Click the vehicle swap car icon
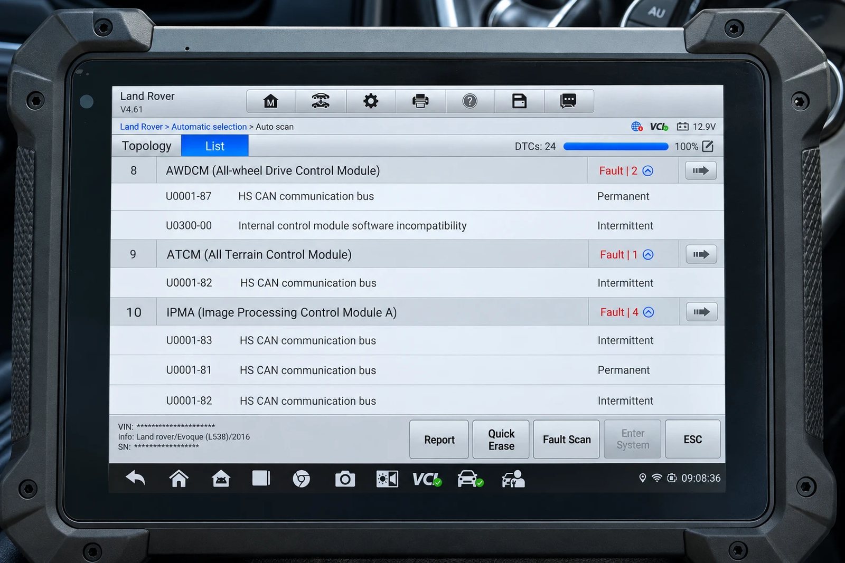This screenshot has height=563, width=845. (321, 101)
